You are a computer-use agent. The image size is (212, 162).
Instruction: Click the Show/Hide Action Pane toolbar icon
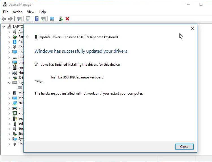point(43,19)
